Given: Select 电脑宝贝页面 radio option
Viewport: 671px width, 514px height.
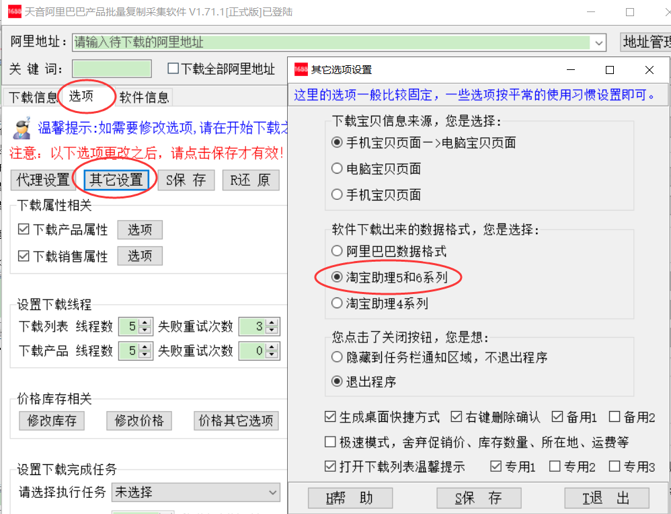Looking at the screenshot, I should click(338, 169).
